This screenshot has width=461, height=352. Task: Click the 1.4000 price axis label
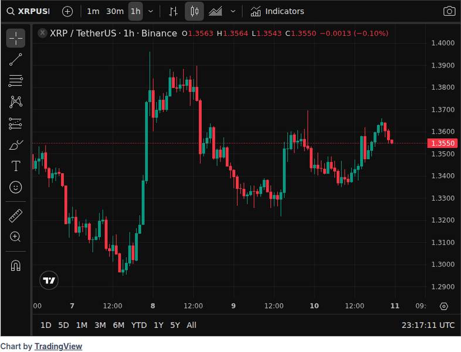point(443,43)
